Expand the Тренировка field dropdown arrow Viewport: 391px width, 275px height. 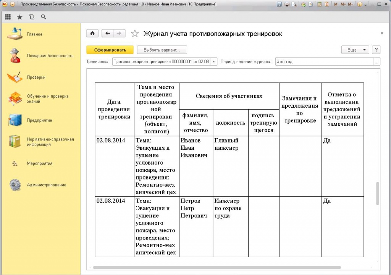[x=214, y=61]
